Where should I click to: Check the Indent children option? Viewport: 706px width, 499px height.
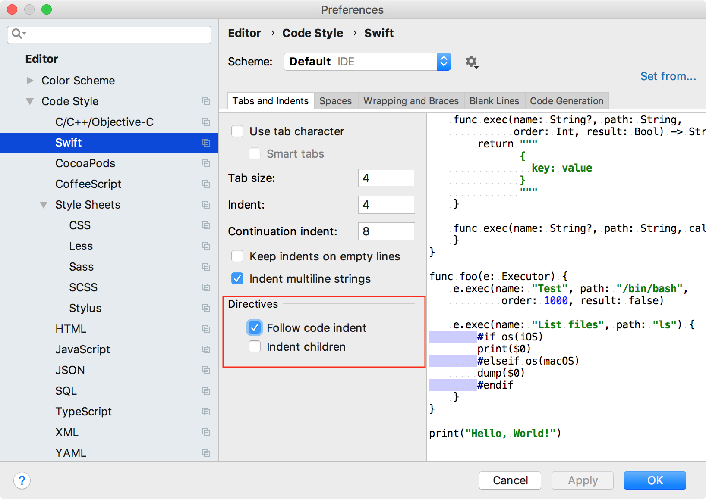pos(255,346)
